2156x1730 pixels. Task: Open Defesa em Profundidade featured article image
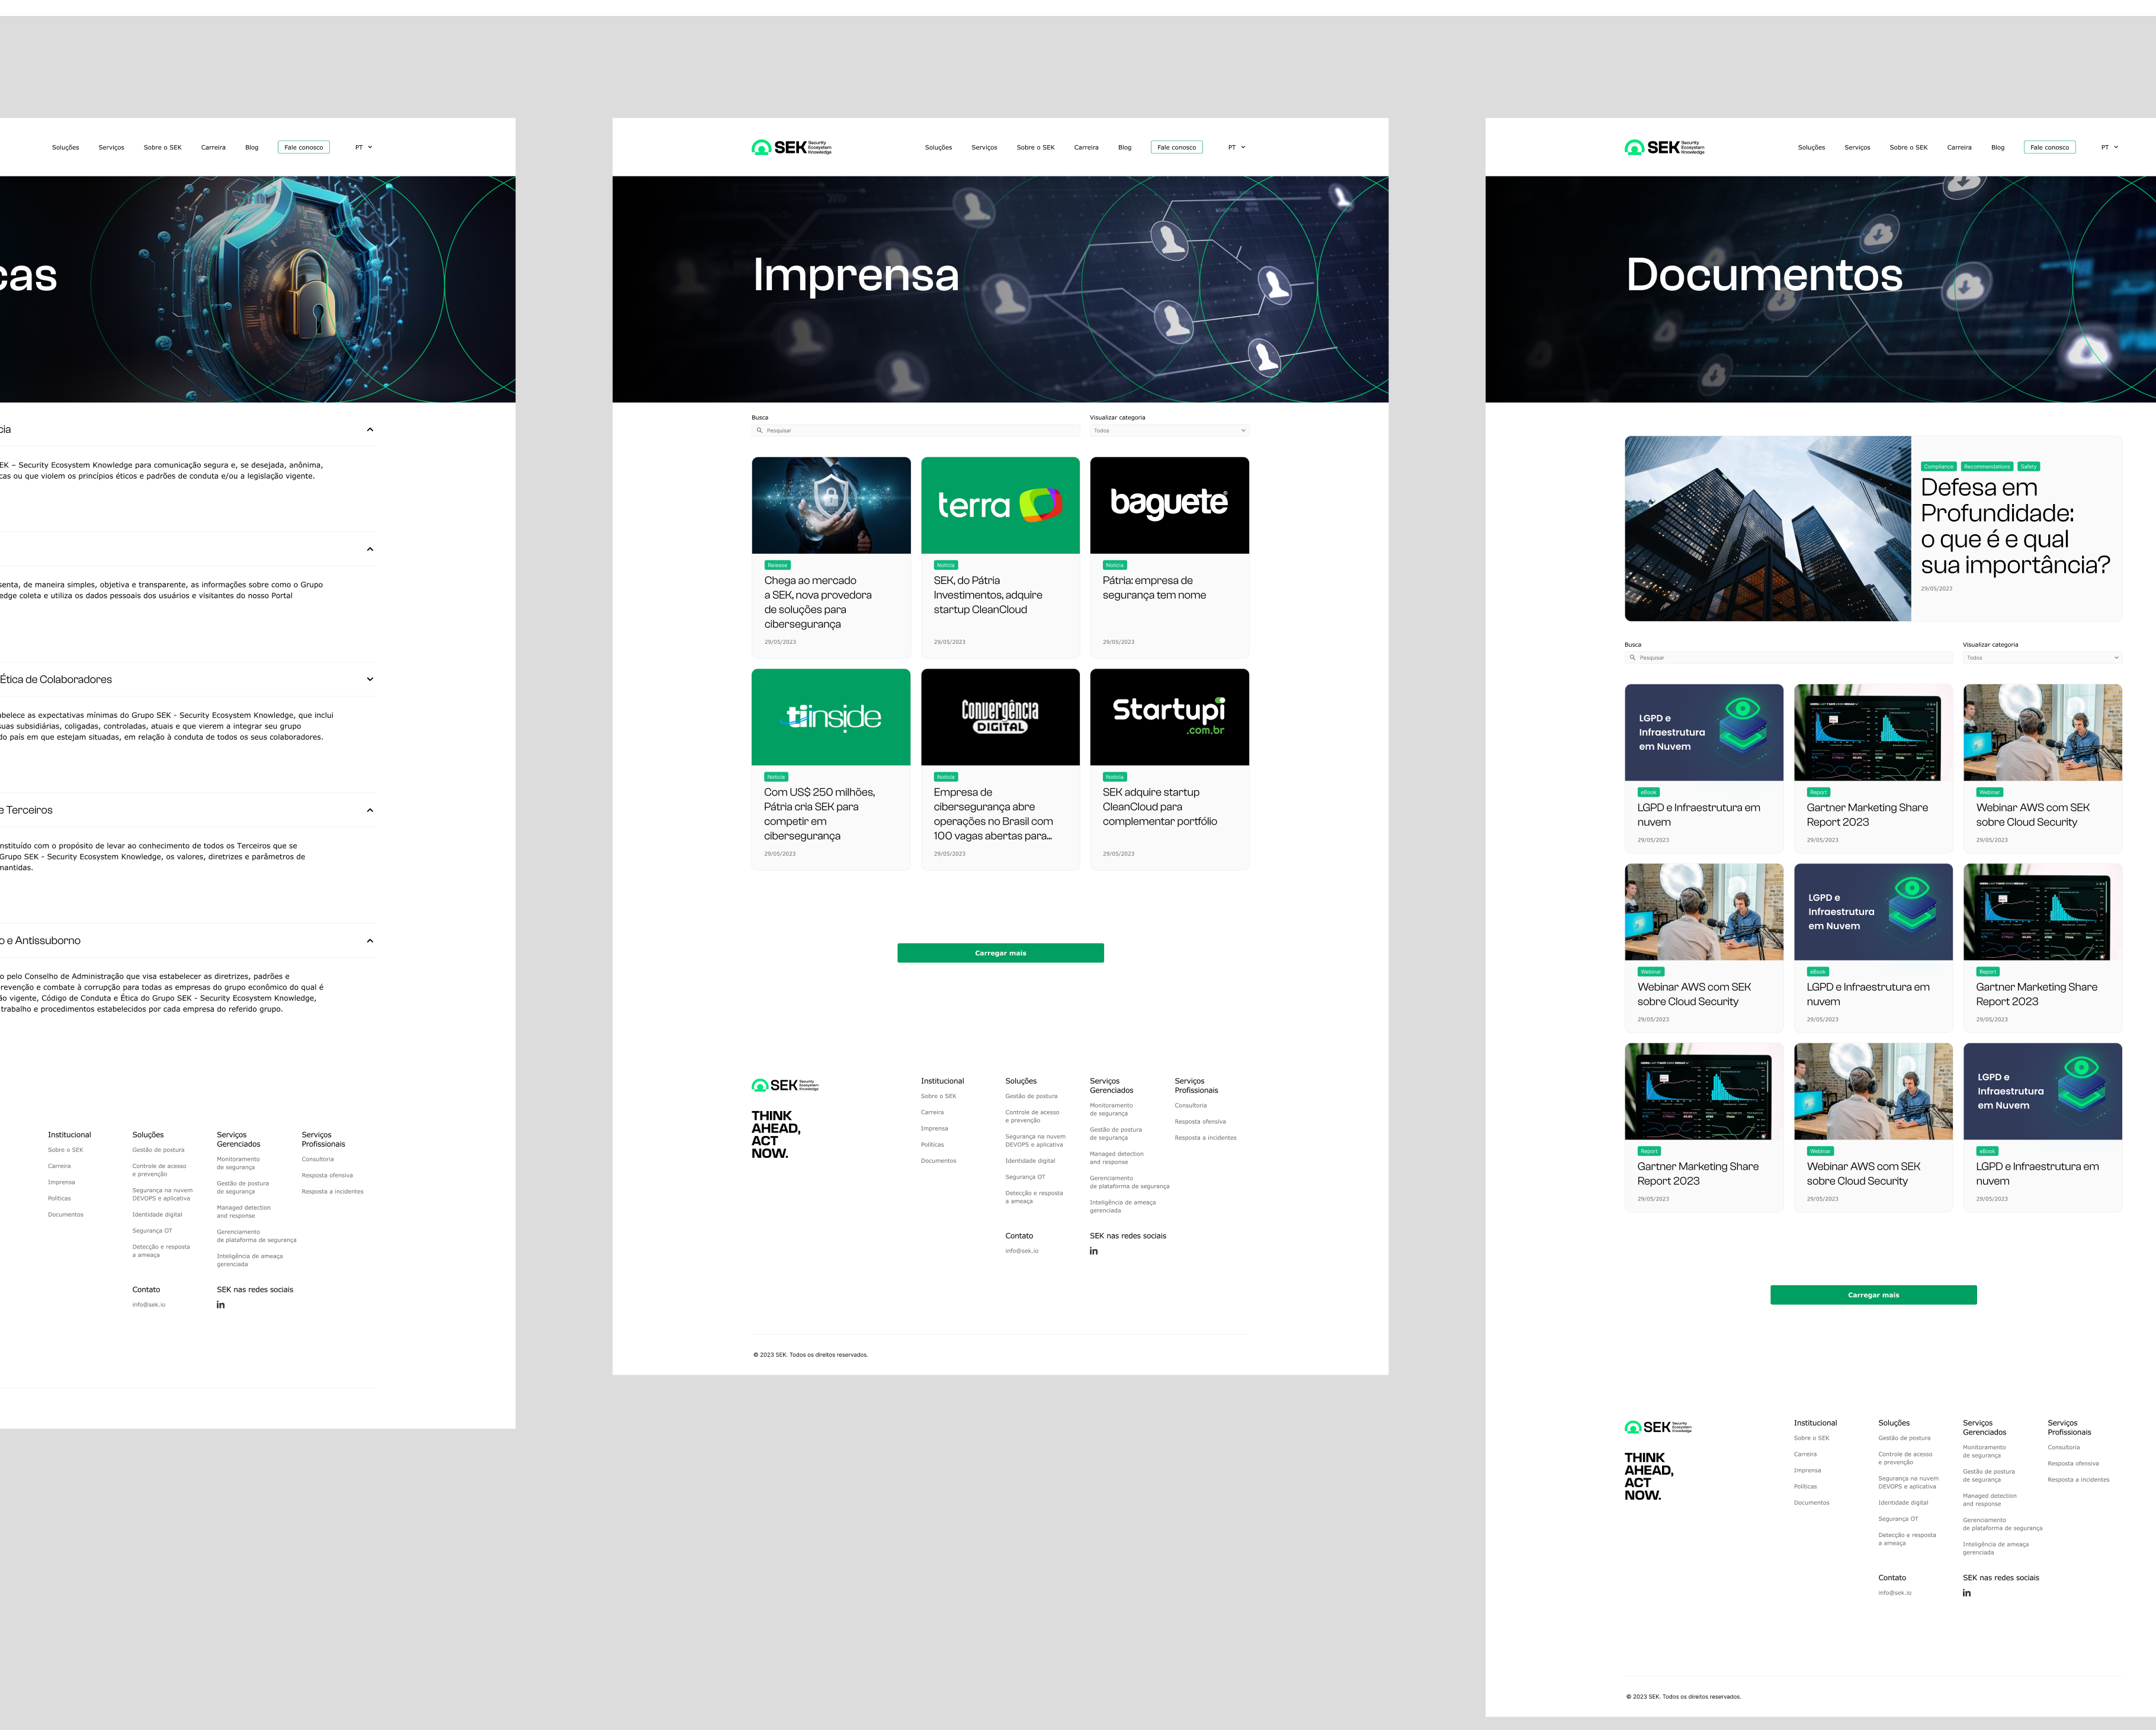point(1767,528)
